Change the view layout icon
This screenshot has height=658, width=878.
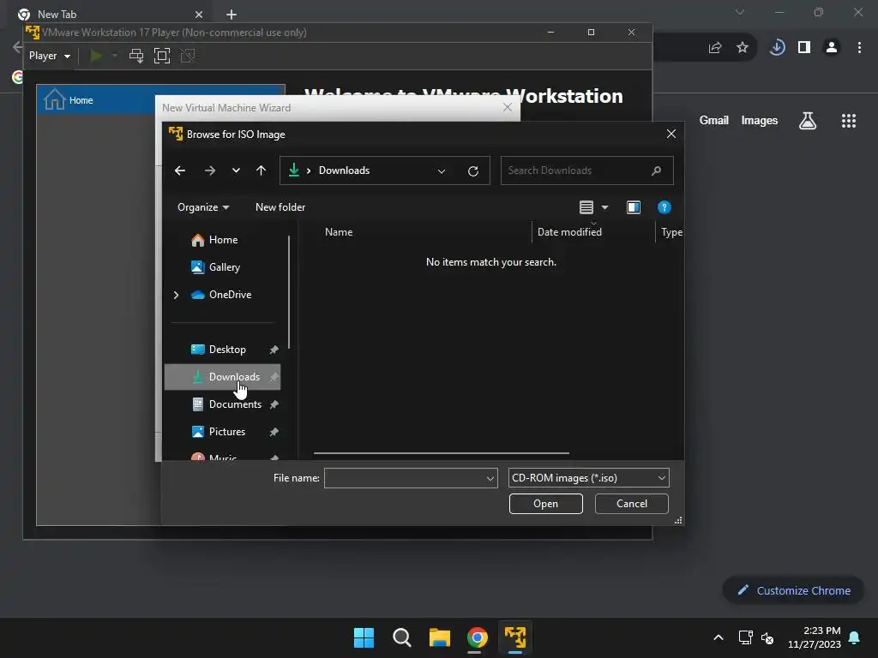[x=586, y=207]
